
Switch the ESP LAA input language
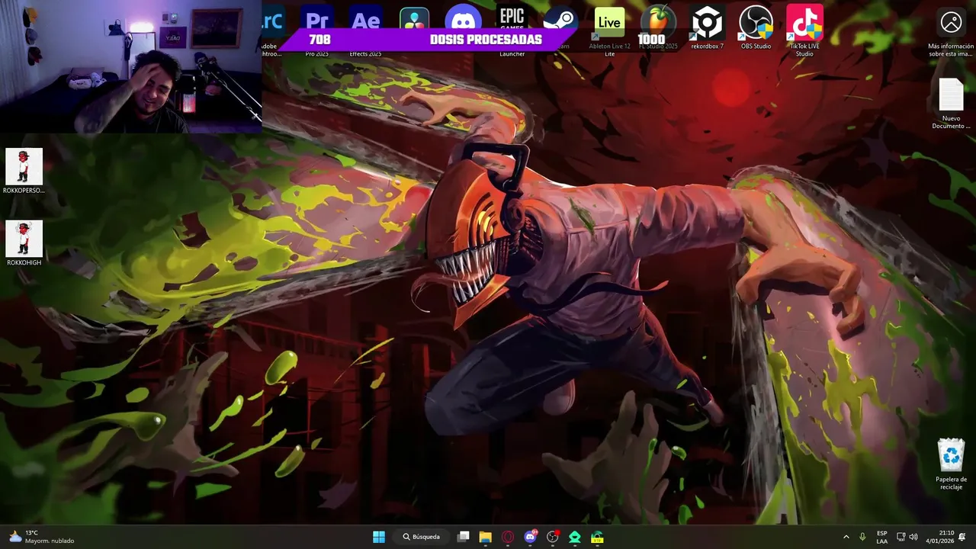tap(881, 537)
